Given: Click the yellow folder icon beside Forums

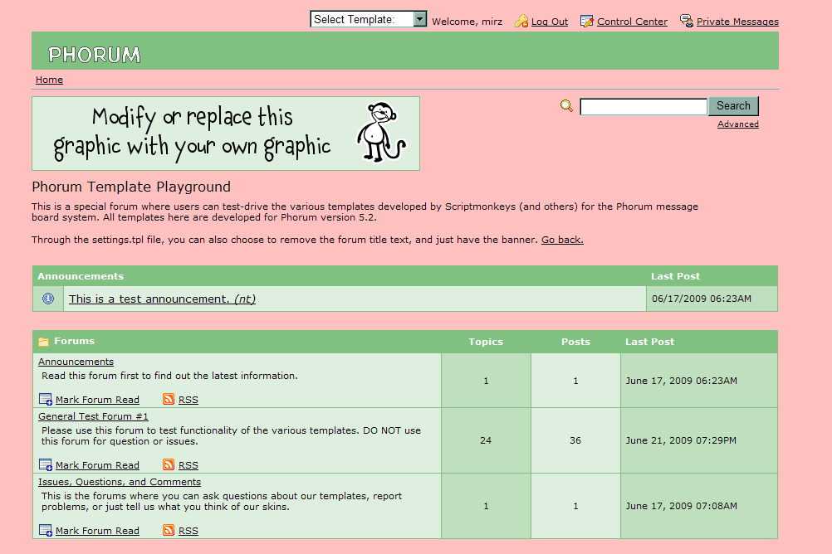Looking at the screenshot, I should click(x=43, y=342).
